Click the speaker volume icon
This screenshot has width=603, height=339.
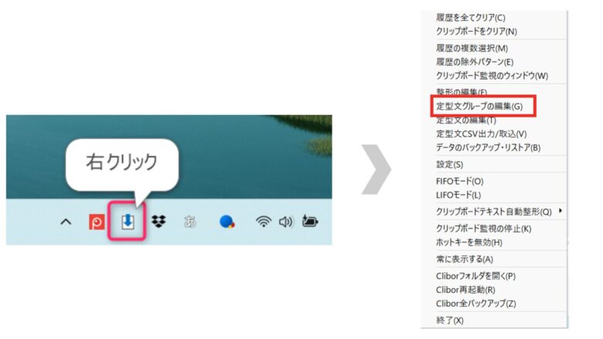pos(286,222)
